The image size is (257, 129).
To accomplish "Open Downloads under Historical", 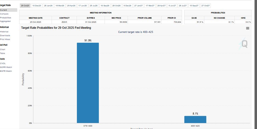I will [x=5, y=35].
